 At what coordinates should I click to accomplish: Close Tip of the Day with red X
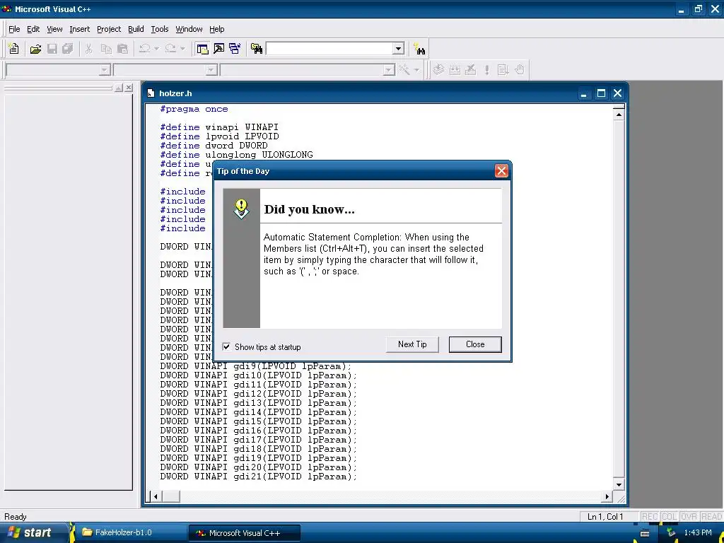501,171
